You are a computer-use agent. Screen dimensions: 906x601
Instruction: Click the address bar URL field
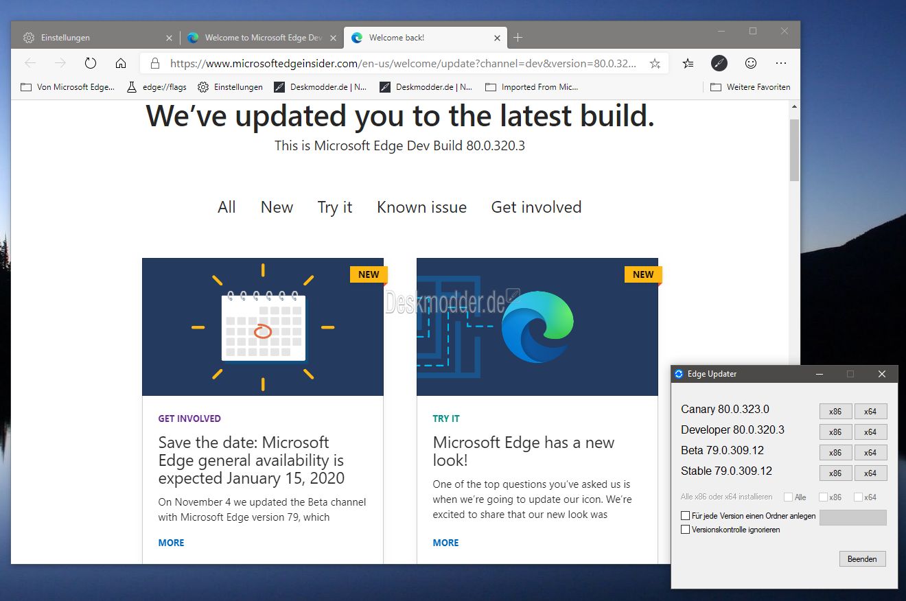click(x=404, y=63)
